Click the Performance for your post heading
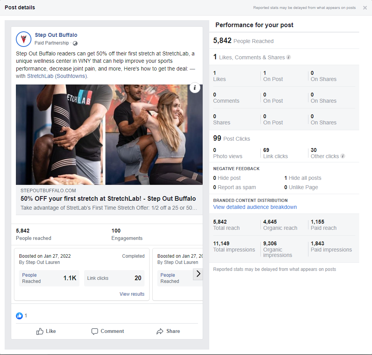Viewport: 372px width, 355px height. click(x=254, y=25)
